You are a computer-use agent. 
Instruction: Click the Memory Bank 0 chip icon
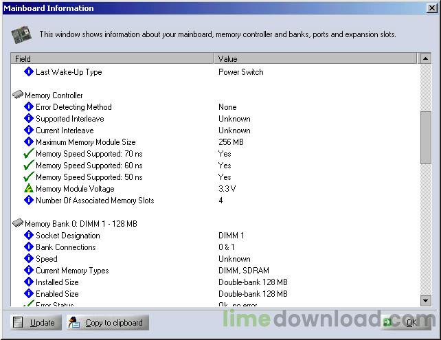pyautogui.click(x=18, y=224)
